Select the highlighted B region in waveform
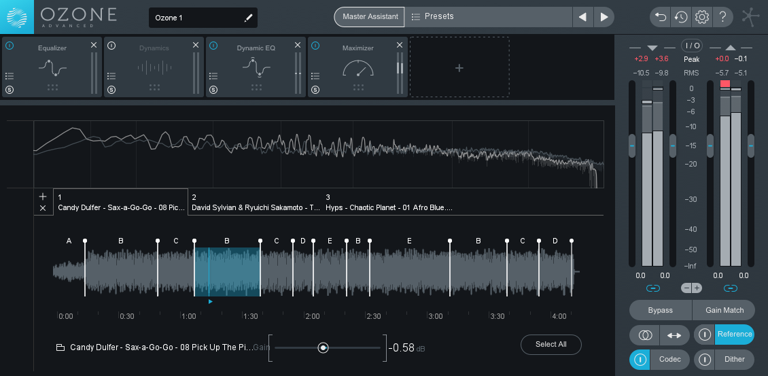 tap(227, 272)
